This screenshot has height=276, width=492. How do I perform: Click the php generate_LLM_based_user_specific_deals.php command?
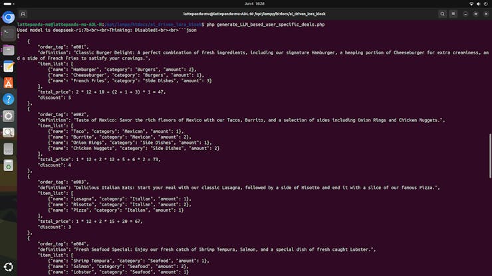(x=265, y=25)
